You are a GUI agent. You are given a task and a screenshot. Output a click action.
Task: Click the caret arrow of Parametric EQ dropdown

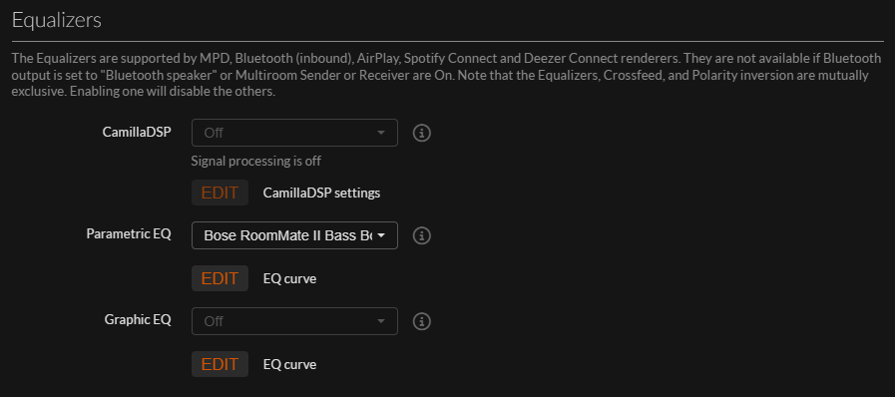coord(381,235)
